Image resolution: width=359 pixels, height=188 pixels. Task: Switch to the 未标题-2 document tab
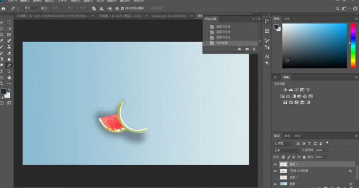[x=52, y=16]
